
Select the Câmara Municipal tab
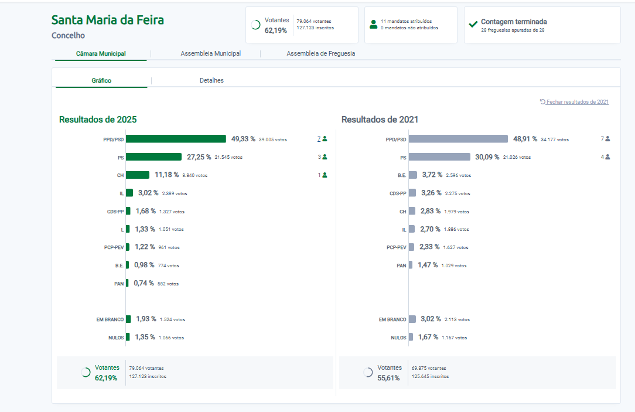coord(101,53)
